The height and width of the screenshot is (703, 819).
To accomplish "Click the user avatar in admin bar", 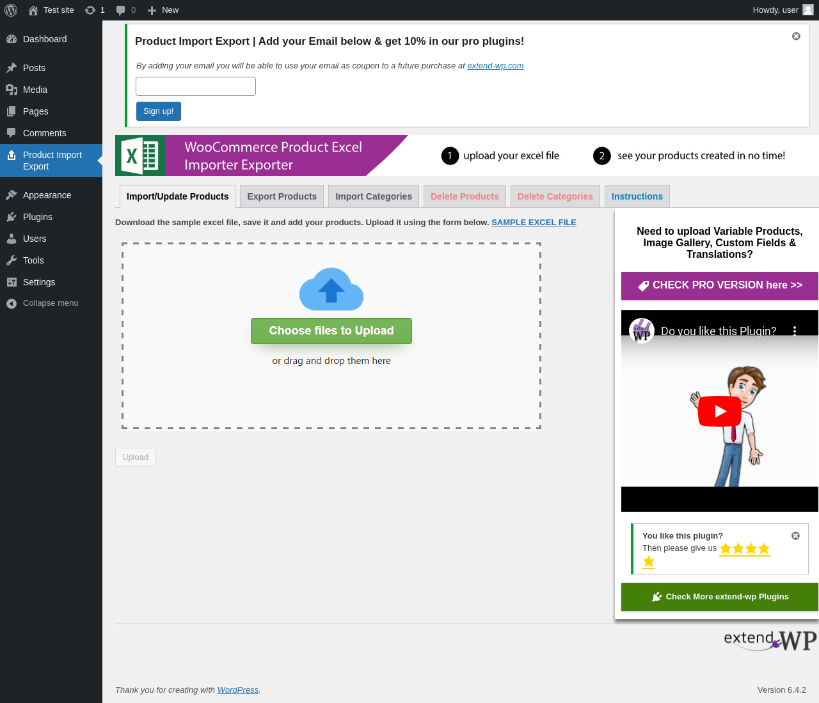I will tap(808, 10).
